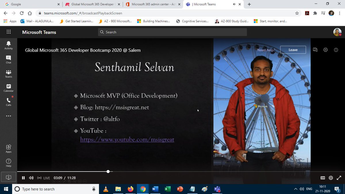Pause the live event playback

pos(23,178)
